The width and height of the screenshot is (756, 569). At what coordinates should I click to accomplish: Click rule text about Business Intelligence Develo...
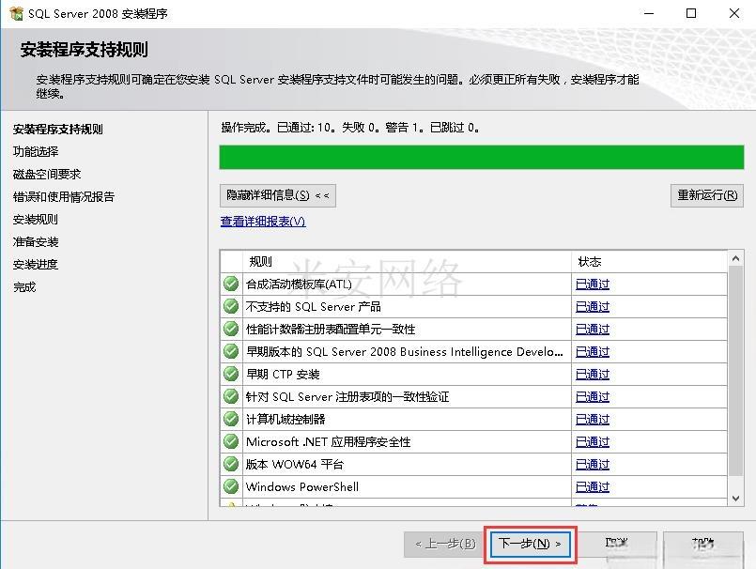coord(405,351)
